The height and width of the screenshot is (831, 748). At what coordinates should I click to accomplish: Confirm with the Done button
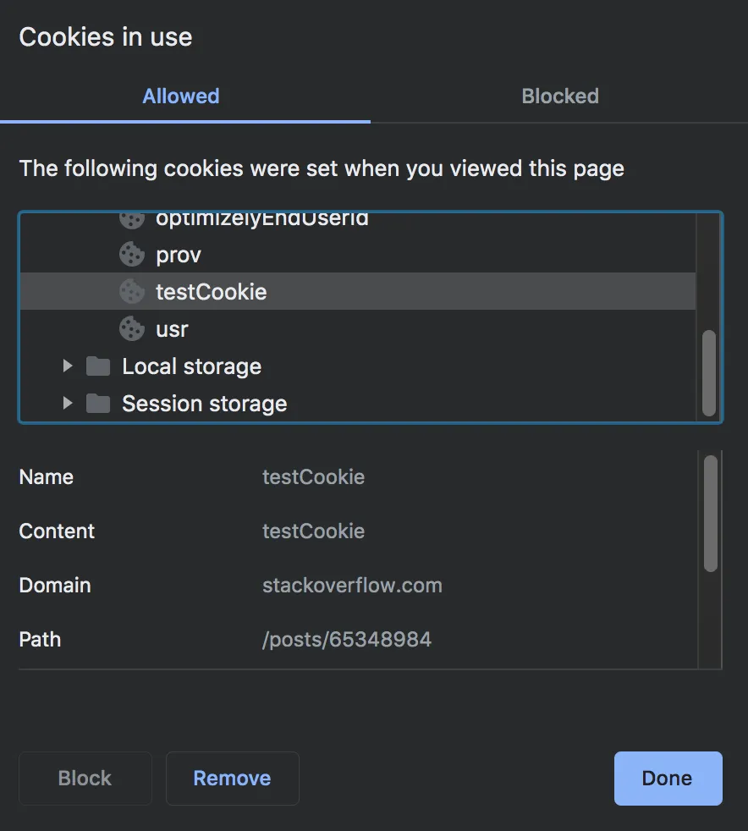pyautogui.click(x=668, y=778)
